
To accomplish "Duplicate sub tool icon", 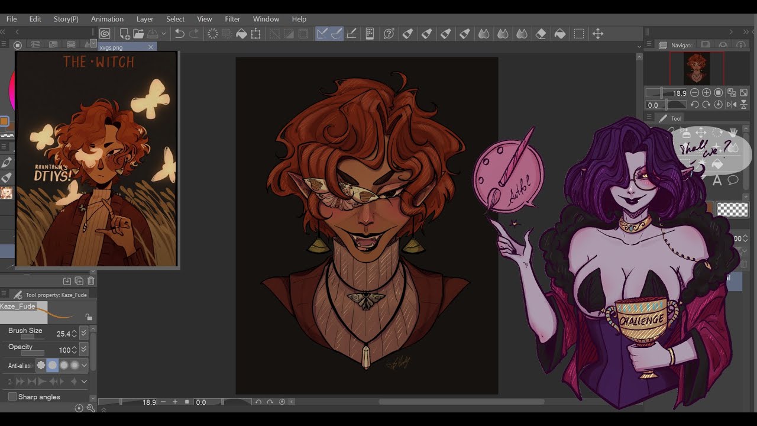I will click(79, 281).
